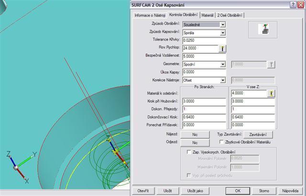Toggle Zbytkové Obrábění Materiálu checkbox
The width and height of the screenshot is (306, 196).
click(x=221, y=142)
